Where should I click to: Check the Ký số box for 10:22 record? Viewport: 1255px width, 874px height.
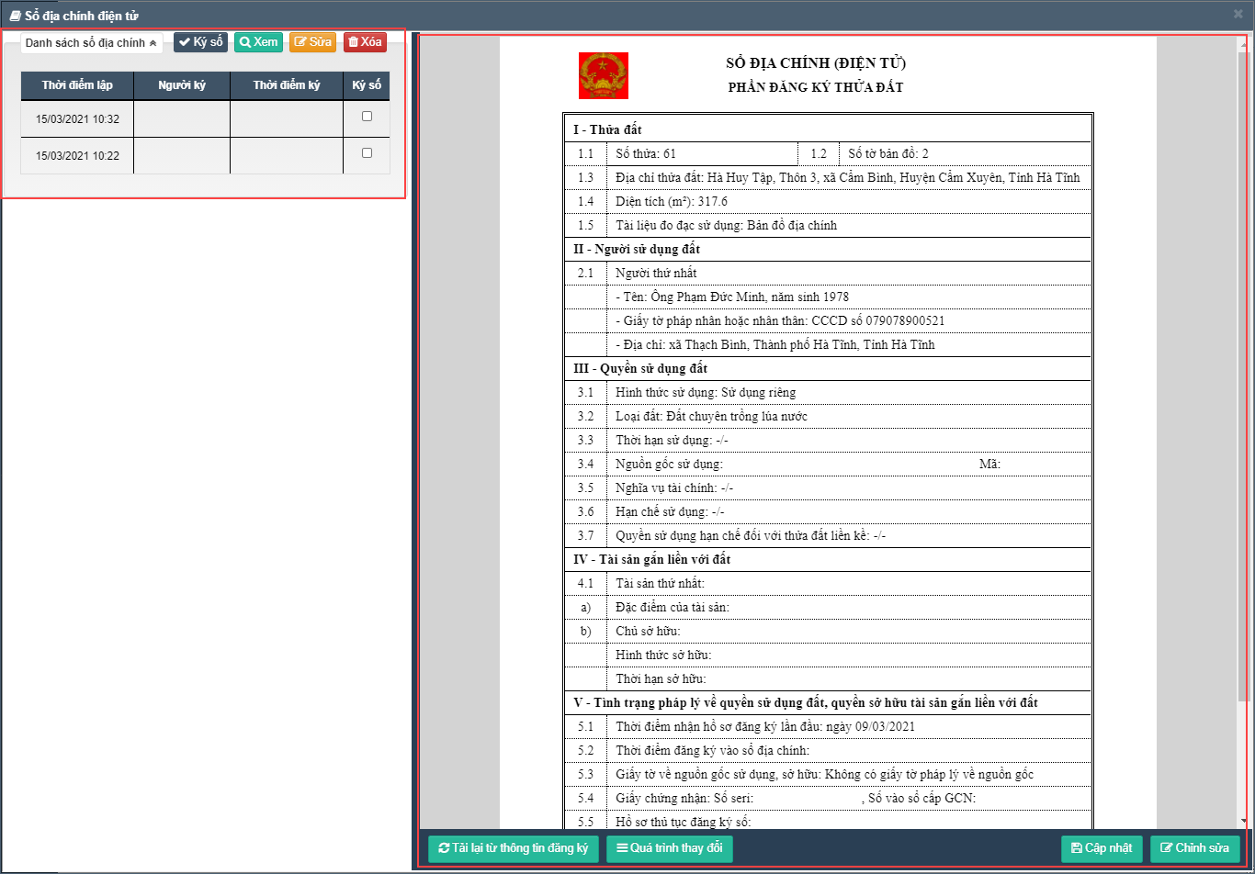(367, 153)
